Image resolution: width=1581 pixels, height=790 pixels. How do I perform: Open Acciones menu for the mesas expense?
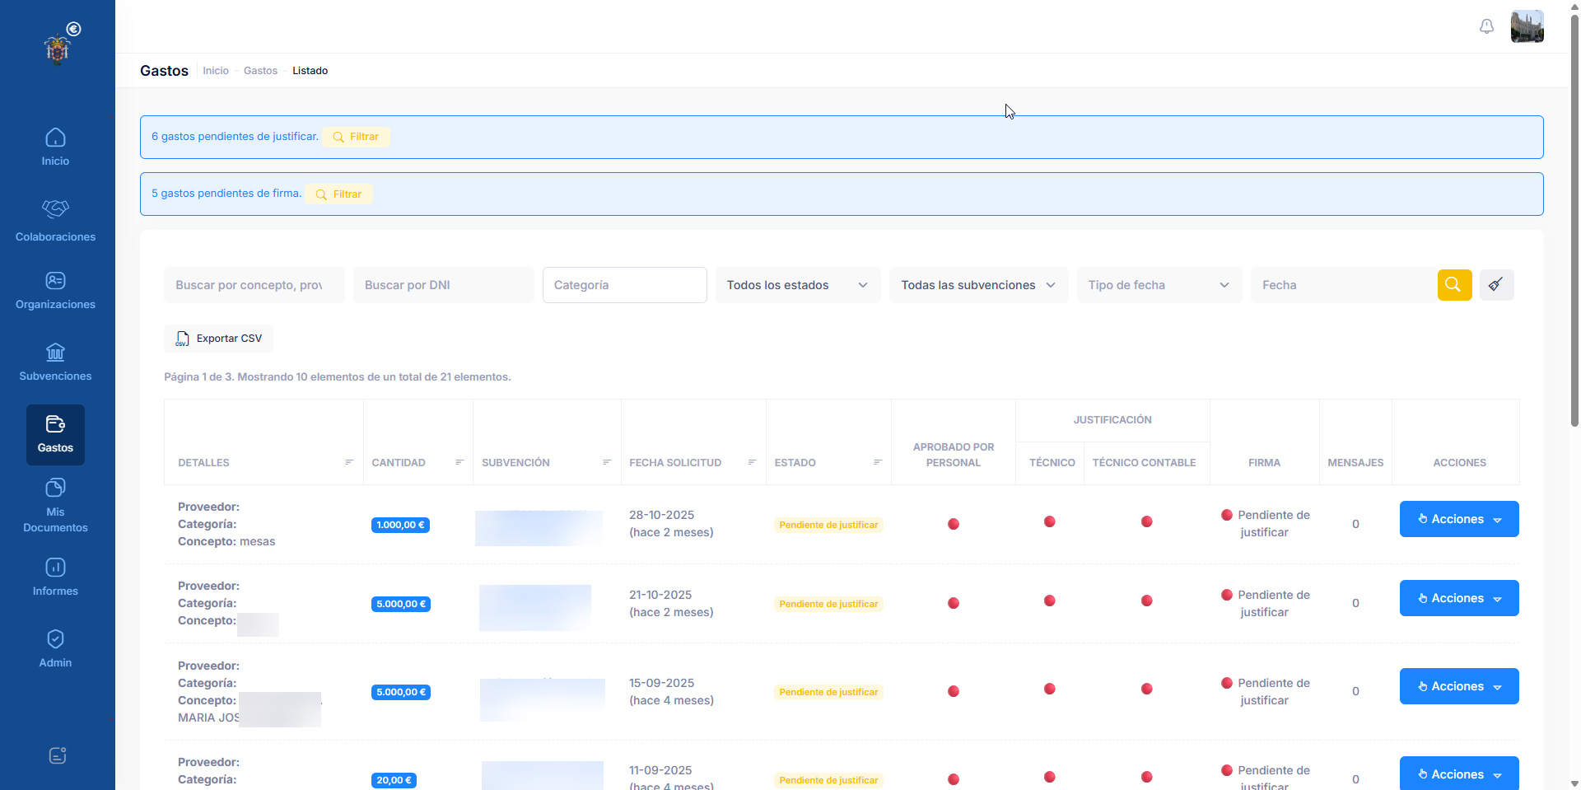1458,519
